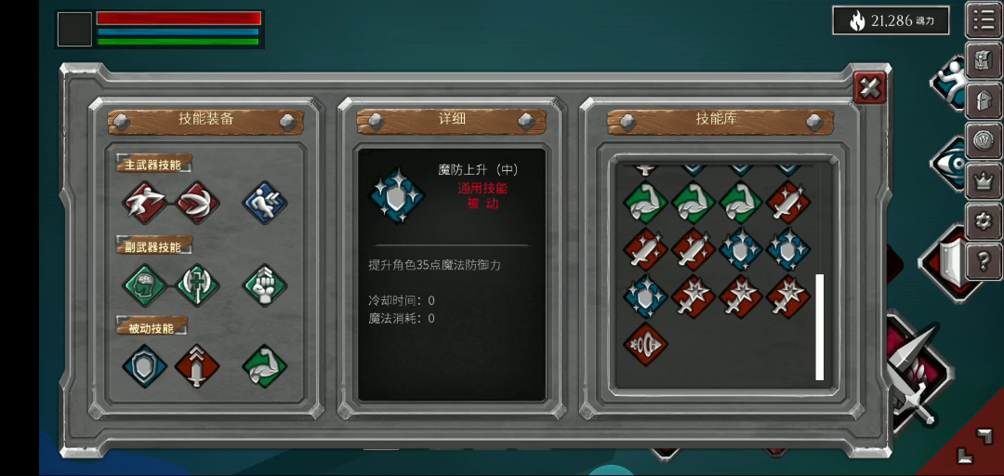Select the blue running-figure skill icon

coord(264,203)
